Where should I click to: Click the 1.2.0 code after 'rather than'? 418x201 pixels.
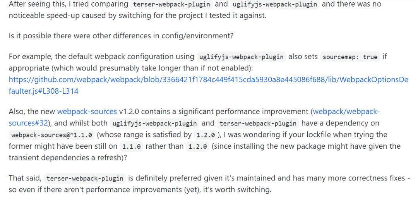pos(197,147)
